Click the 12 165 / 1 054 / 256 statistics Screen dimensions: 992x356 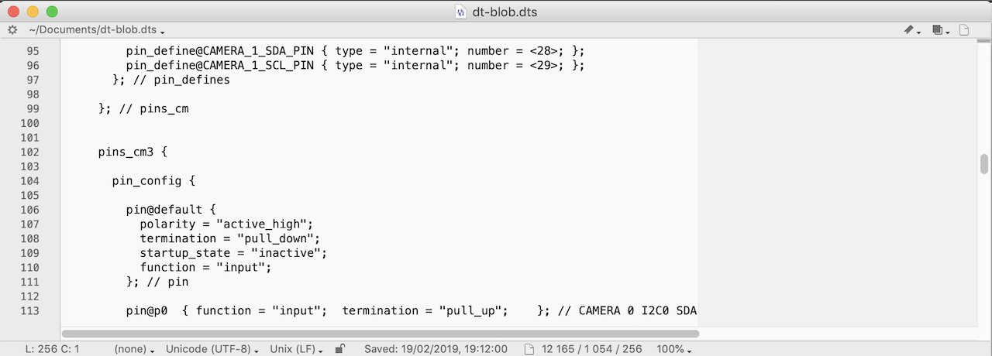[591, 349]
